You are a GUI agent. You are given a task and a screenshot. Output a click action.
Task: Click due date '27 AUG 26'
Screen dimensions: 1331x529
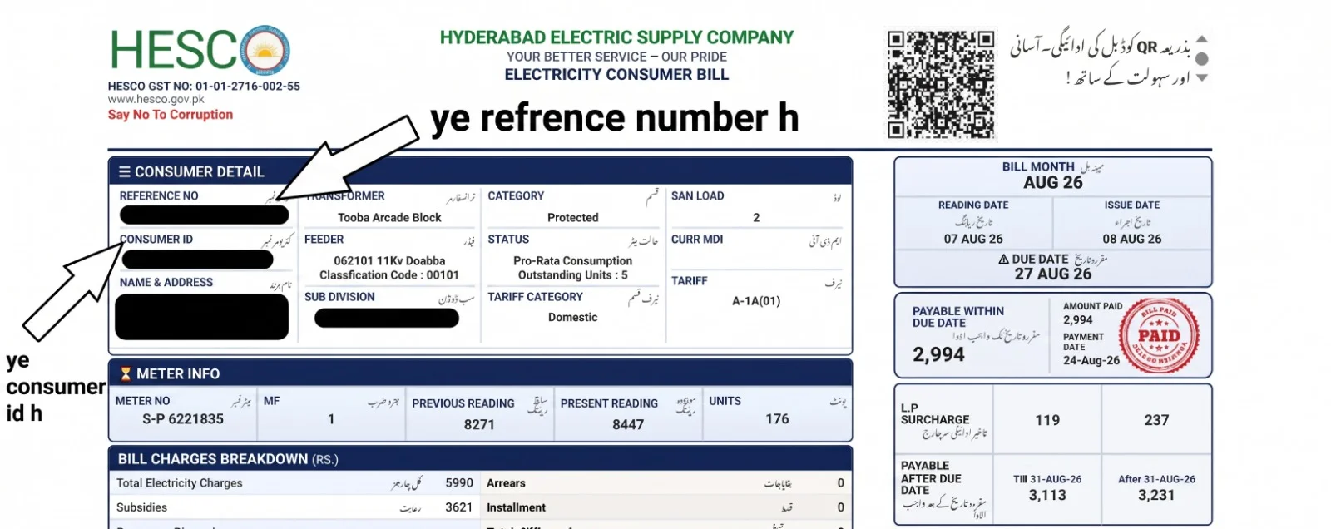pyautogui.click(x=1053, y=274)
